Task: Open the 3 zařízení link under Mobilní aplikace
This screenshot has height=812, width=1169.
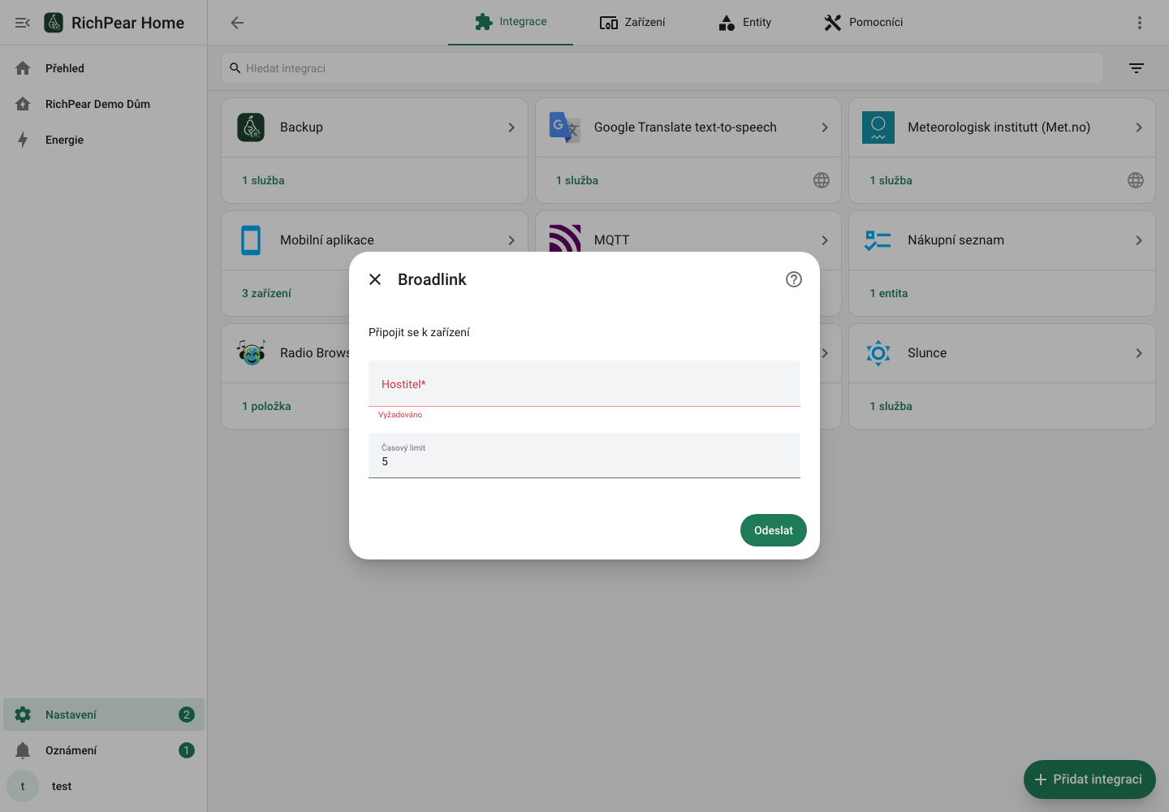Action: click(x=266, y=293)
